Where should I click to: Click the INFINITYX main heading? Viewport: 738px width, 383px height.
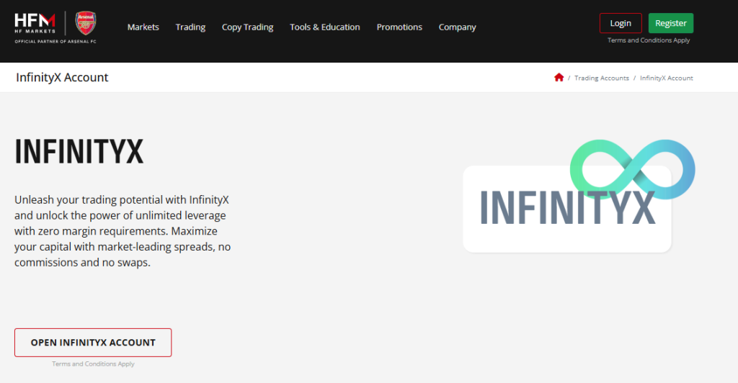[x=79, y=151]
